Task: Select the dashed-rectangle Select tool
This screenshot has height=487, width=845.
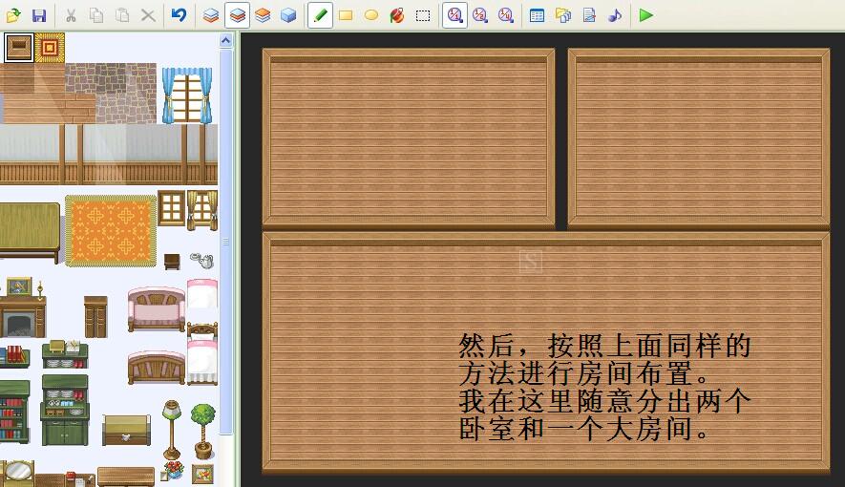Action: tap(423, 15)
